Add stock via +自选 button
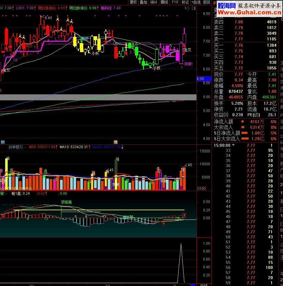The image size is (283, 286). pyautogui.click(x=196, y=2)
